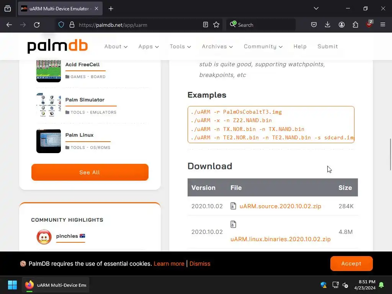Save page to Pocket
392x294 pixels.
pos(314,25)
